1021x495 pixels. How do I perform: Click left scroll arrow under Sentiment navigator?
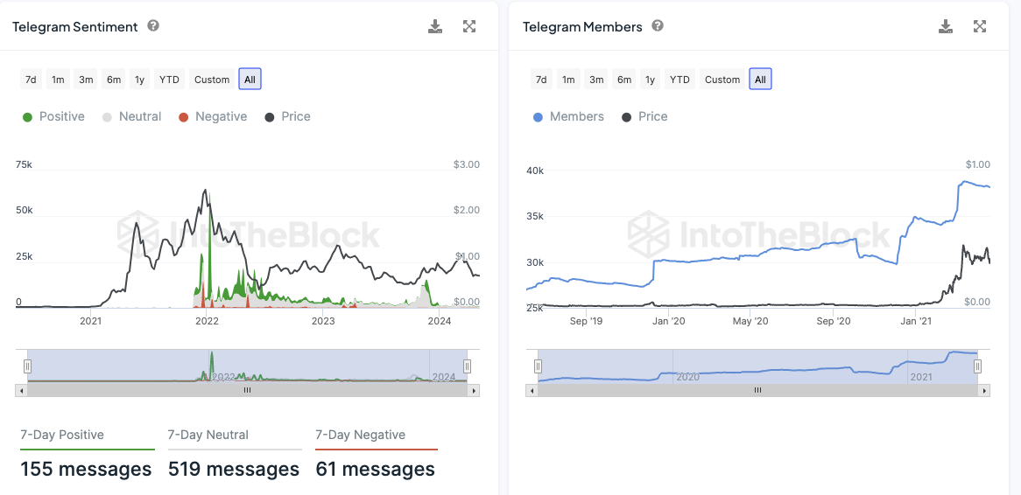pos(21,391)
